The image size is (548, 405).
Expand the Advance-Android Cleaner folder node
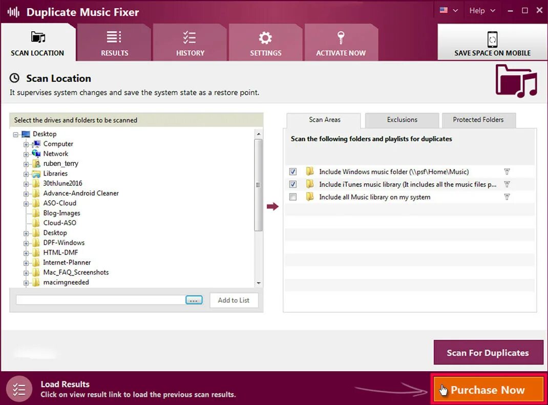click(x=26, y=193)
